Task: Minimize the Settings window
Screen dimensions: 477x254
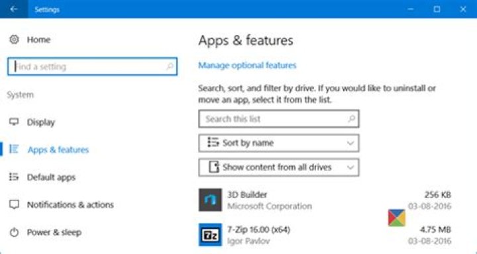Action: [411, 9]
